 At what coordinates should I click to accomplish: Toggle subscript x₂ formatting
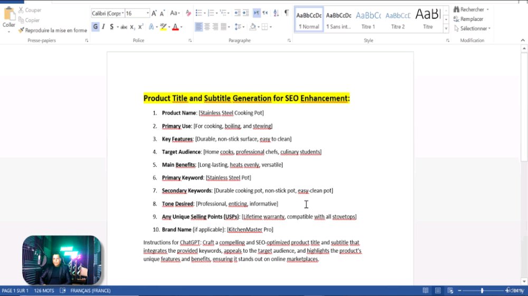click(133, 27)
